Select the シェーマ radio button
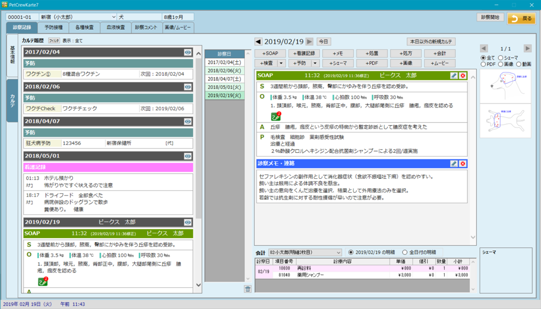 [x=501, y=58]
